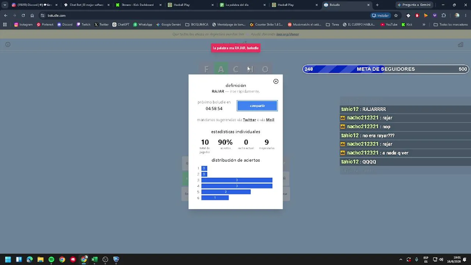Go to browser home icon
The image size is (471, 265).
pos(32,15)
